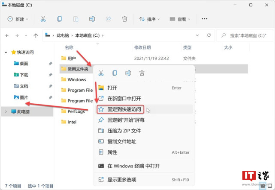This screenshot has height=190, width=275.
Task: Click the pin icon next to 文档
Action: click(51, 86)
